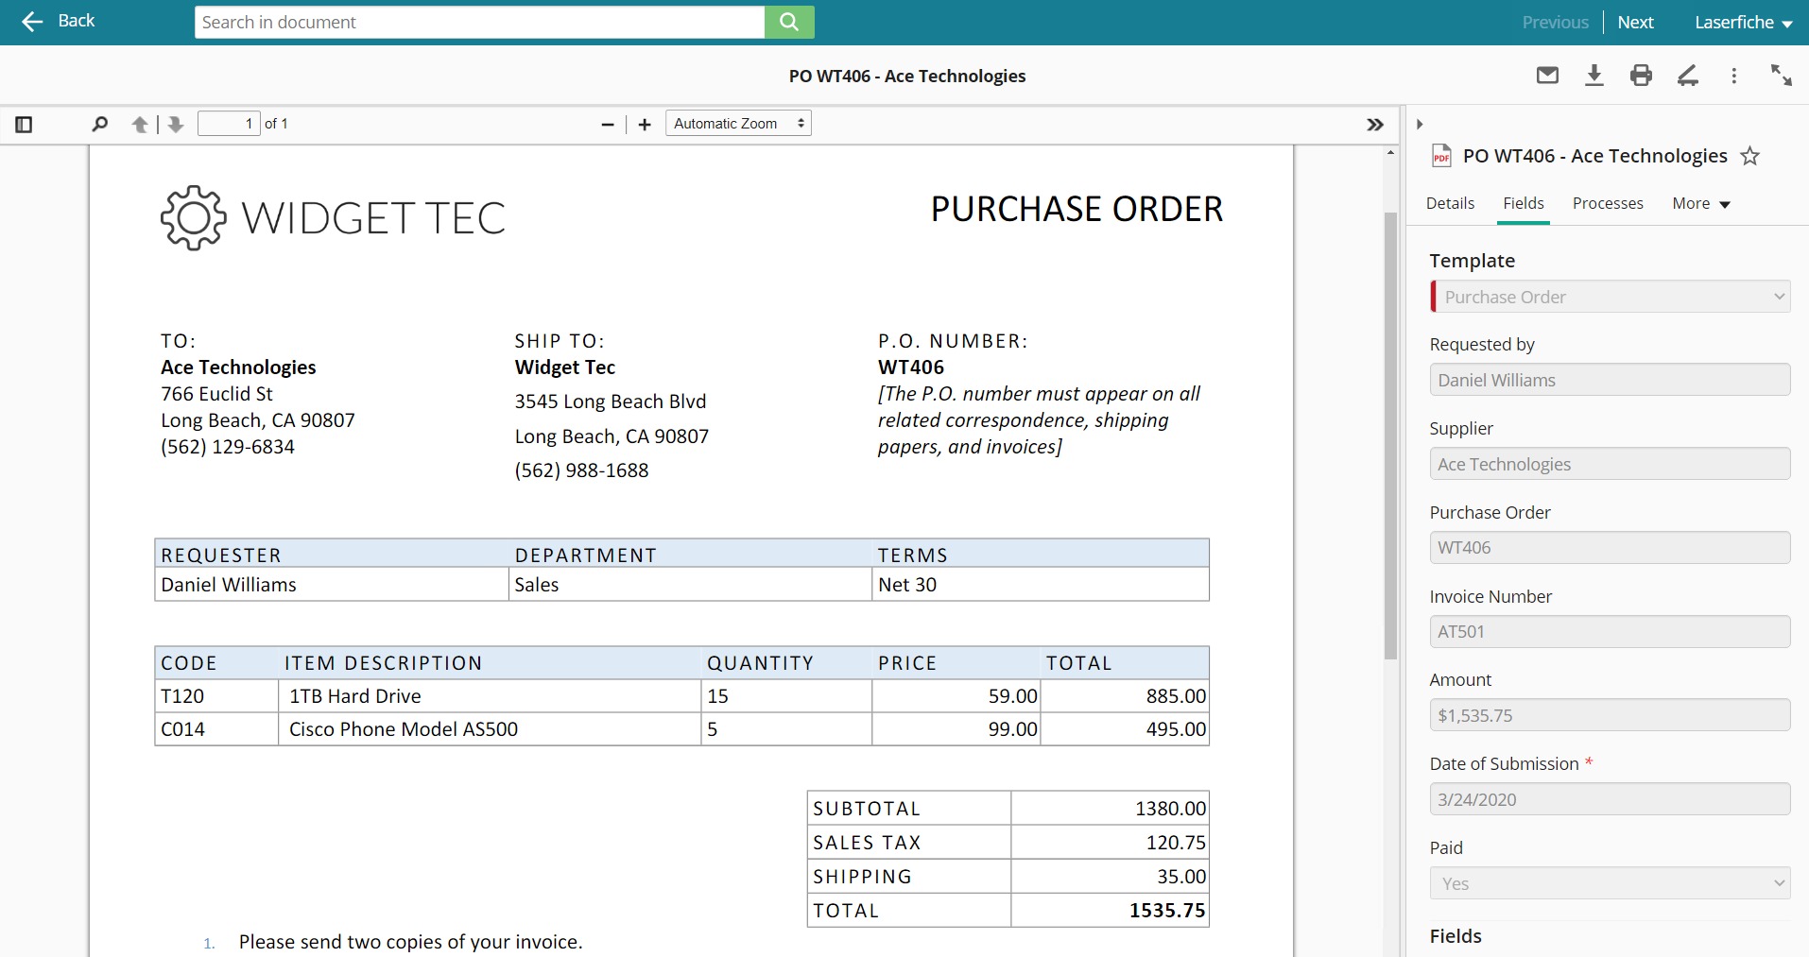Click the green search magnifier button
The image size is (1809, 957).
coord(789,22)
